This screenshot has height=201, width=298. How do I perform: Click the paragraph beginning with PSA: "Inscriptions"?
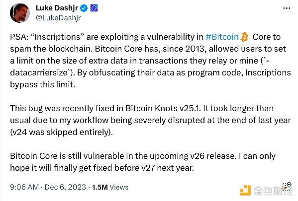150,61
